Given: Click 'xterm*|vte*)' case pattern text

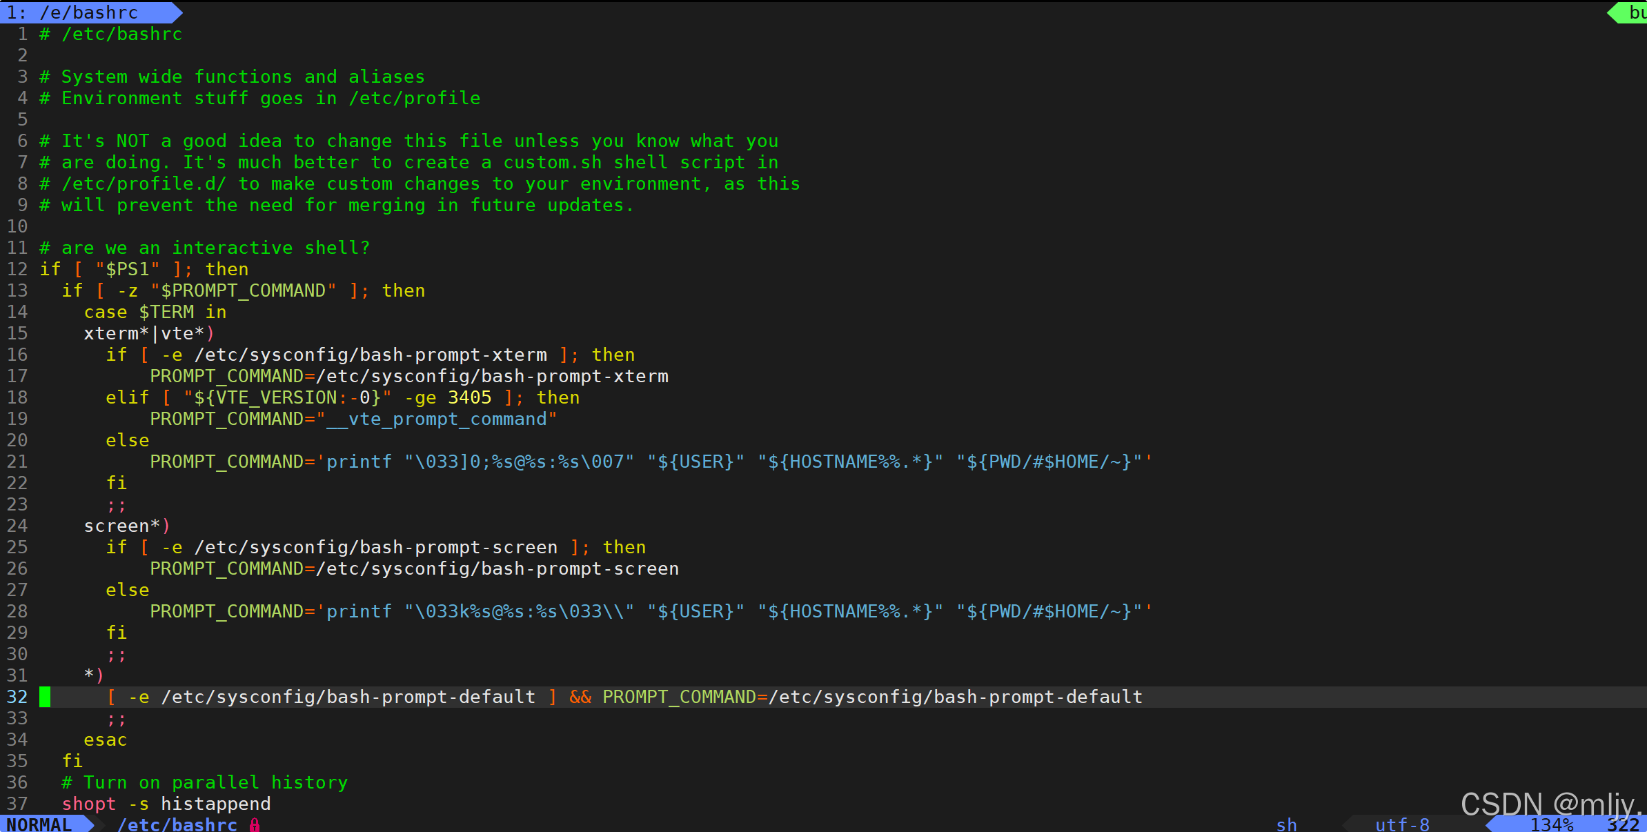Looking at the screenshot, I should [x=149, y=333].
